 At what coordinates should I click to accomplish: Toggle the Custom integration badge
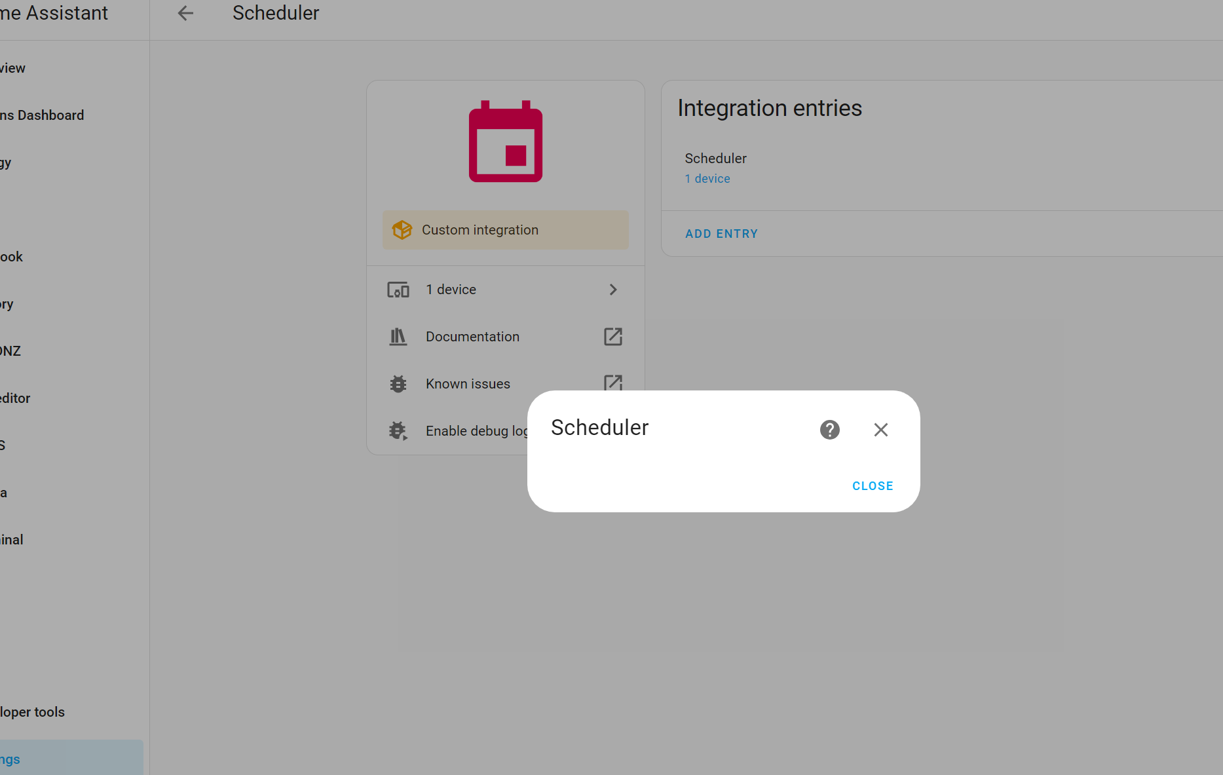[x=505, y=230]
